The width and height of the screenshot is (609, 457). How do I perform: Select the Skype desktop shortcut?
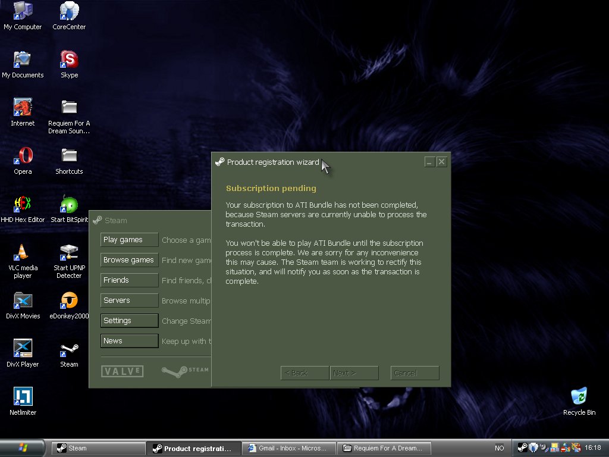[x=69, y=64]
